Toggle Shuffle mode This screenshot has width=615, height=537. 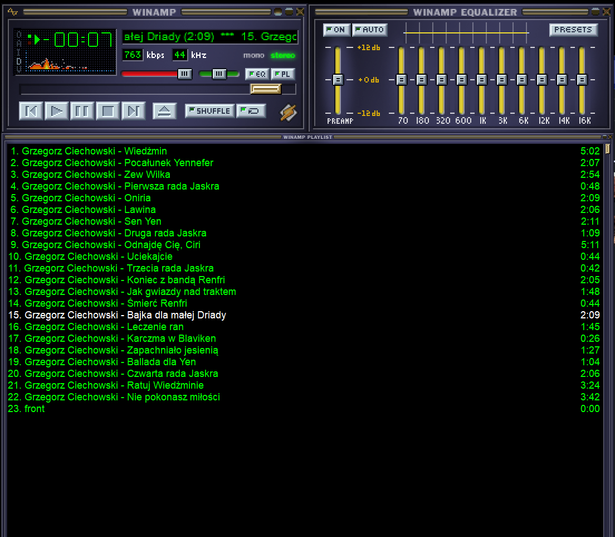click(209, 111)
